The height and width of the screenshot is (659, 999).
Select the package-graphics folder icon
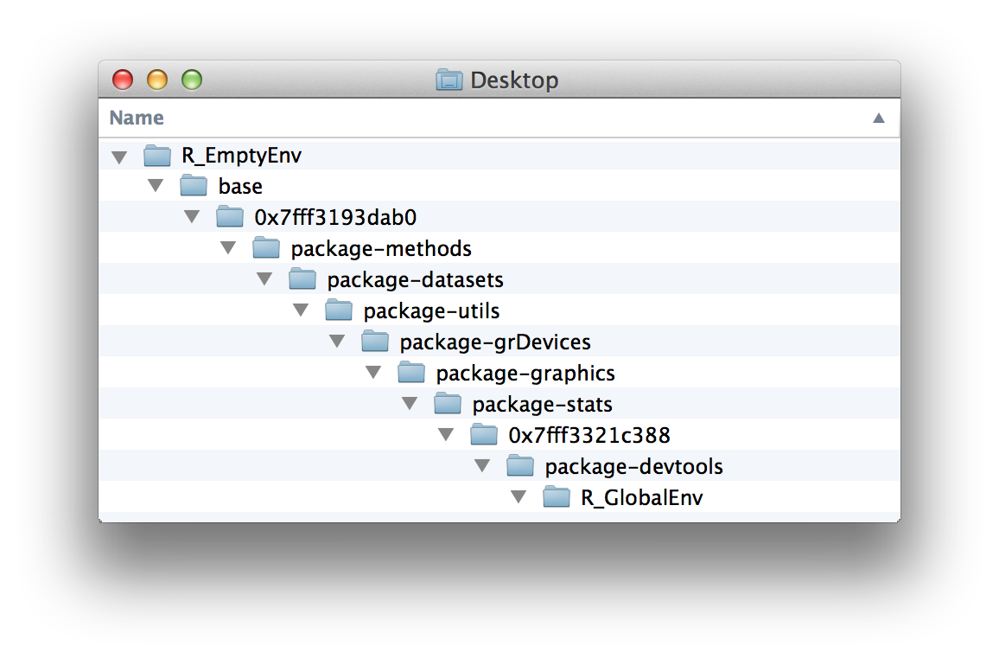(x=411, y=374)
